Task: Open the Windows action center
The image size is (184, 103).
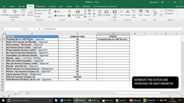Action: pos(180,100)
